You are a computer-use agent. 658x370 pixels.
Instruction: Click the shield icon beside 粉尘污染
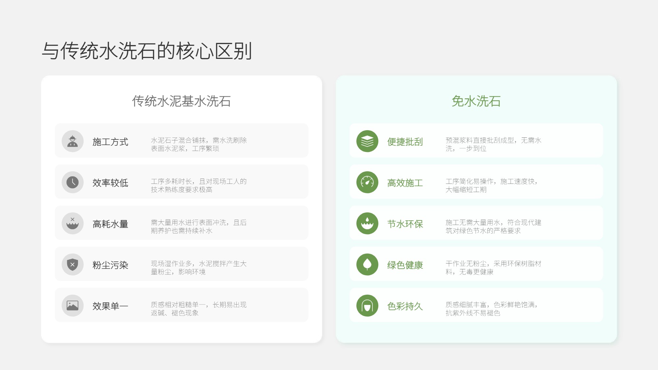[72, 264]
